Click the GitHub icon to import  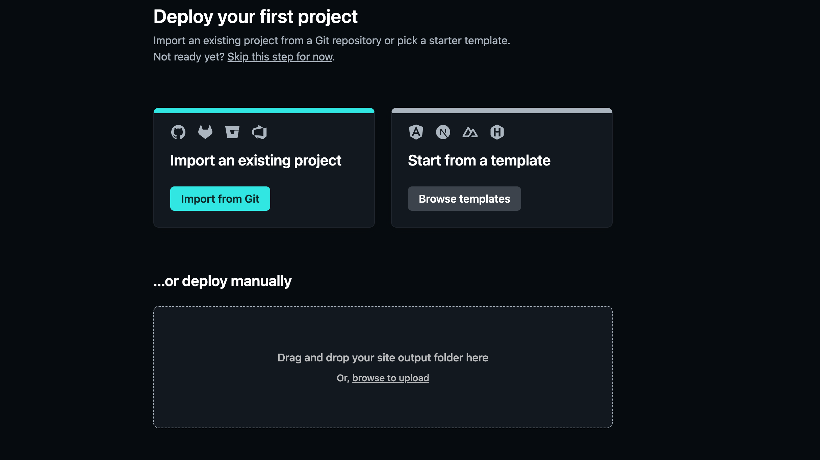[179, 132]
